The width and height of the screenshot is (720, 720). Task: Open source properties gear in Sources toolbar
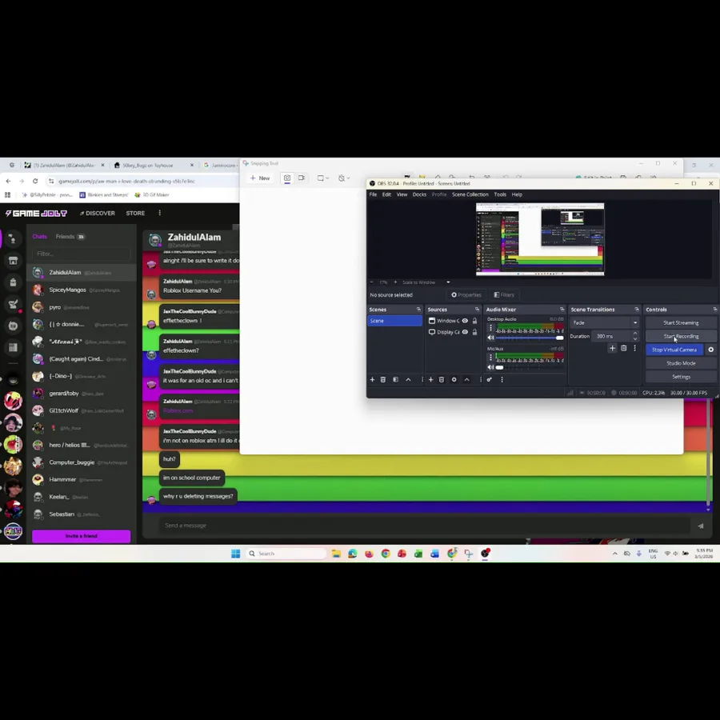tap(454, 380)
